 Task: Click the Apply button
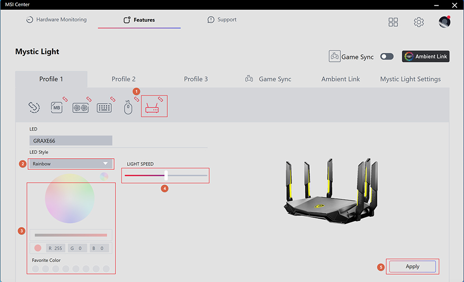412,267
